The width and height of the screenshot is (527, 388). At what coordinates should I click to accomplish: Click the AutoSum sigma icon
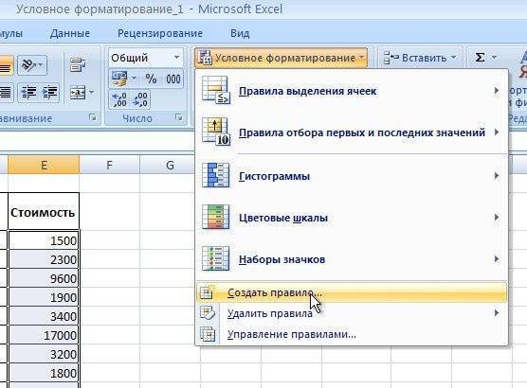click(480, 58)
